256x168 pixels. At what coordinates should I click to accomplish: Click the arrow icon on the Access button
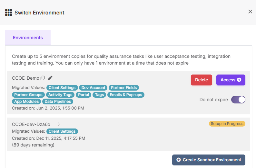pos(239,80)
